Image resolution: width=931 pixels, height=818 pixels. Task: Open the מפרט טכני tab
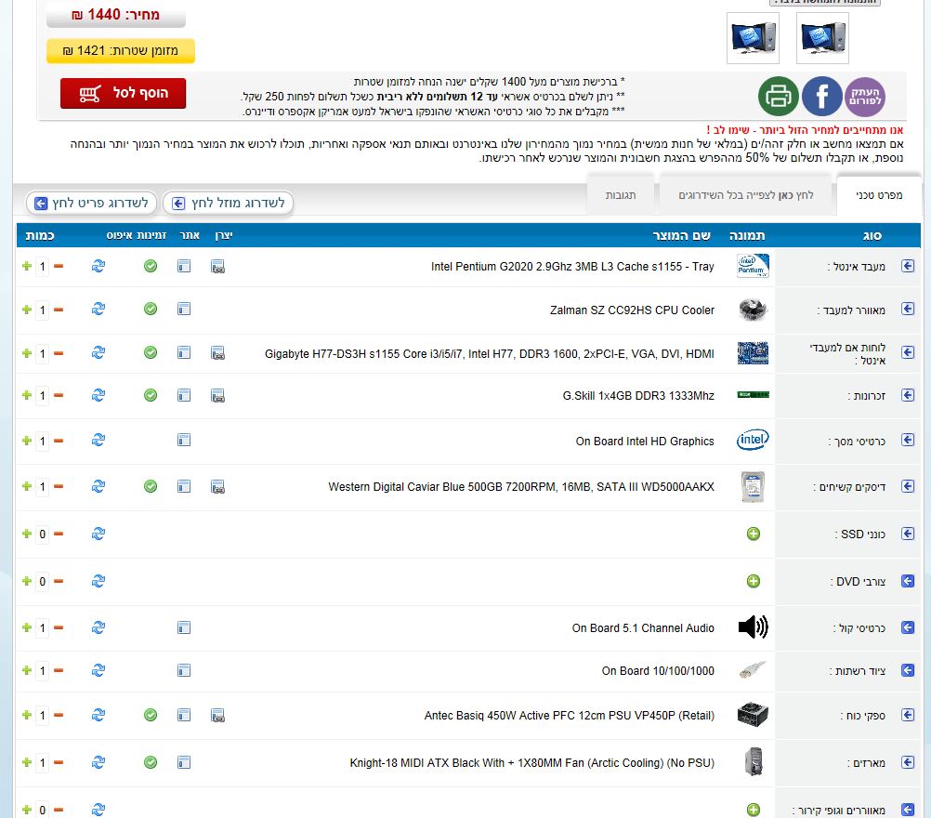[x=878, y=195]
